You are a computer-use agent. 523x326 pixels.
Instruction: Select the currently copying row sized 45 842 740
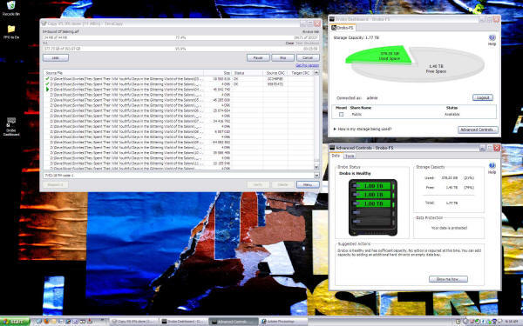(179, 90)
